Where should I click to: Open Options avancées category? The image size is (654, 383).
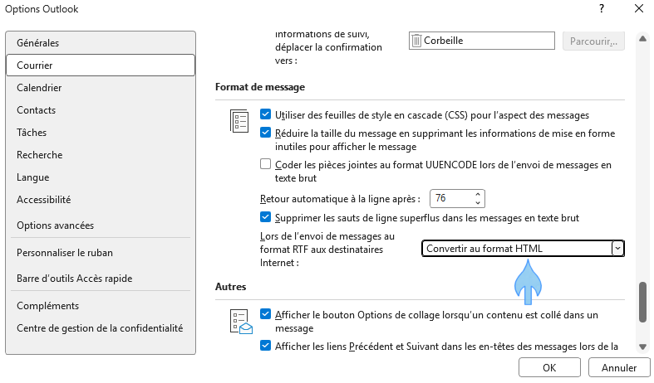(101, 225)
